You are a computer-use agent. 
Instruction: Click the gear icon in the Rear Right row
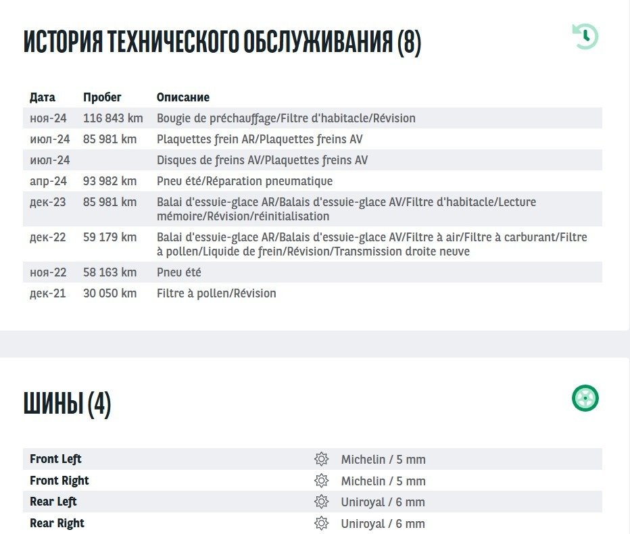tap(321, 524)
